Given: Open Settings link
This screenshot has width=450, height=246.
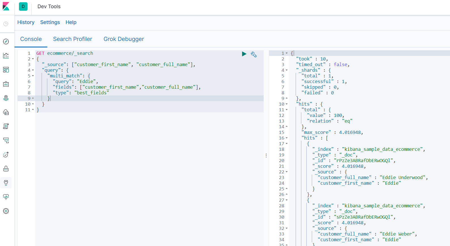Looking at the screenshot, I should coord(50,22).
